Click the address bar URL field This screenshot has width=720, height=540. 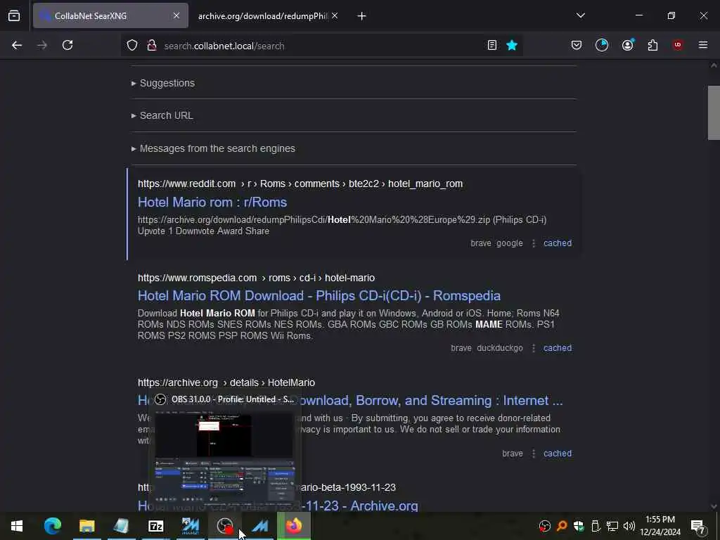point(321,46)
